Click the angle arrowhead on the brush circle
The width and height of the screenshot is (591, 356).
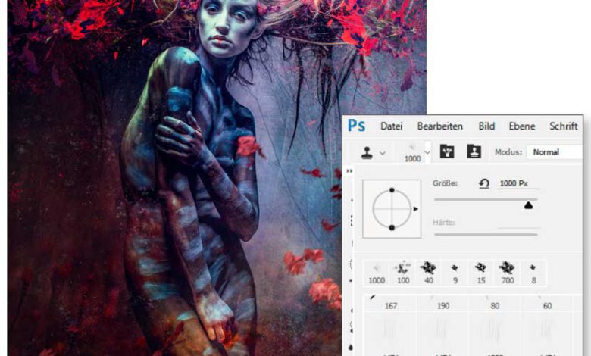(x=416, y=209)
